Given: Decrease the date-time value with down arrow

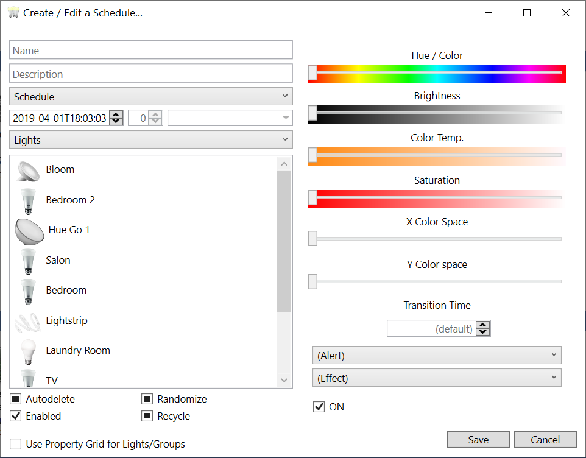Looking at the screenshot, I should (116, 122).
